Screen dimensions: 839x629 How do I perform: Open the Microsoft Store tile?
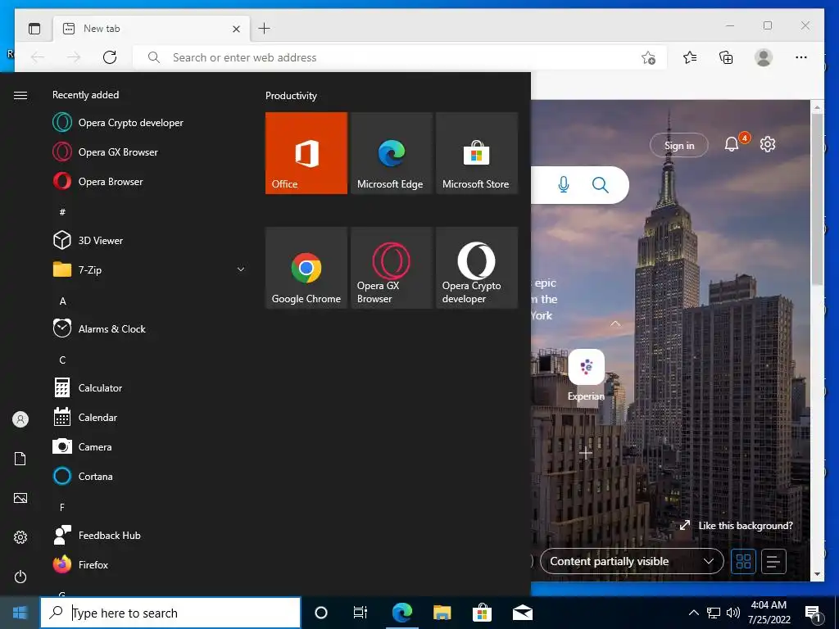pos(477,153)
